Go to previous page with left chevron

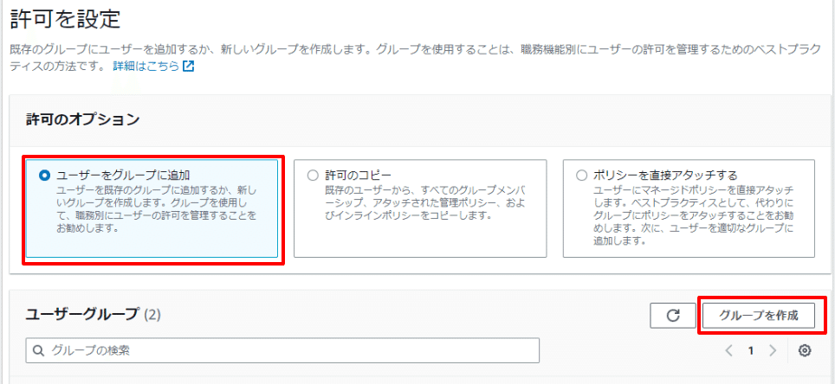pos(729,350)
